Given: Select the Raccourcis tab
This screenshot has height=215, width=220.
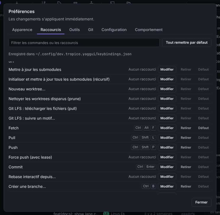Looking at the screenshot, I should (x=51, y=30).
